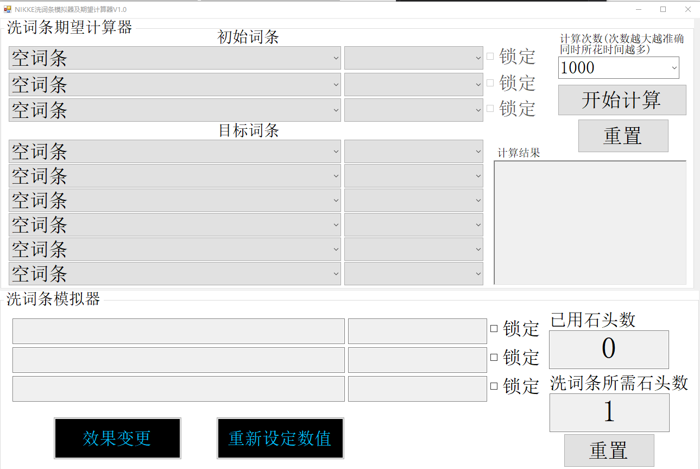Click the NIKKE app icon in title bar

pos(8,9)
